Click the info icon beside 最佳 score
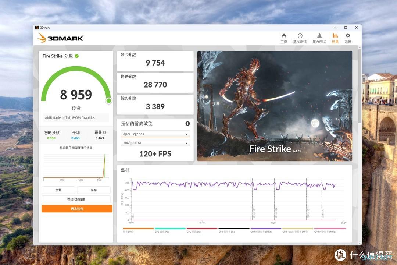The height and width of the screenshot is (265, 397). [x=104, y=132]
